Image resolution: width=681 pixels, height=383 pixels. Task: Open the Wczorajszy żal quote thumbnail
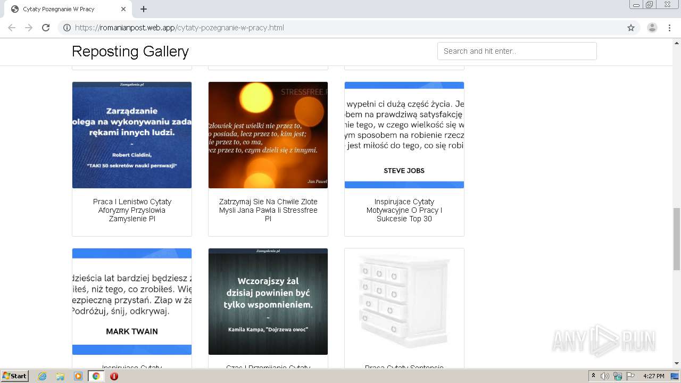click(268, 302)
